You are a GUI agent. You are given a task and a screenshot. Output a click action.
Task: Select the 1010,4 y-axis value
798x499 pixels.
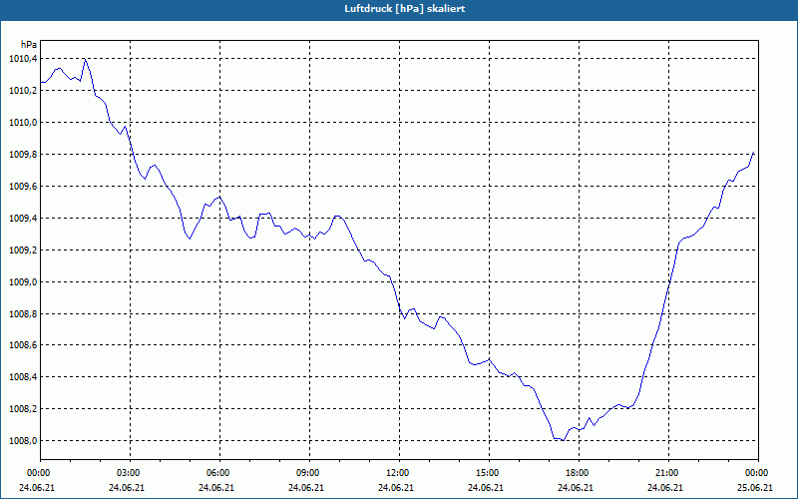23,59
